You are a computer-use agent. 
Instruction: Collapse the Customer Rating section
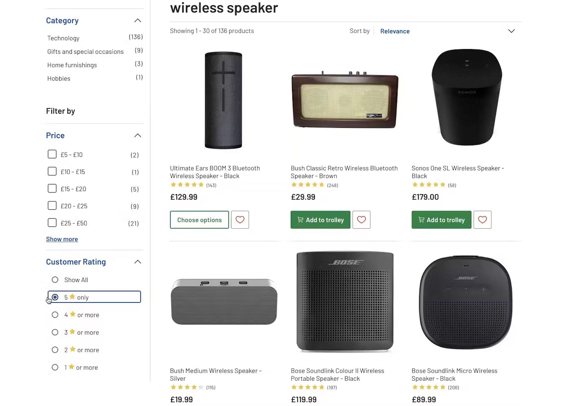137,261
